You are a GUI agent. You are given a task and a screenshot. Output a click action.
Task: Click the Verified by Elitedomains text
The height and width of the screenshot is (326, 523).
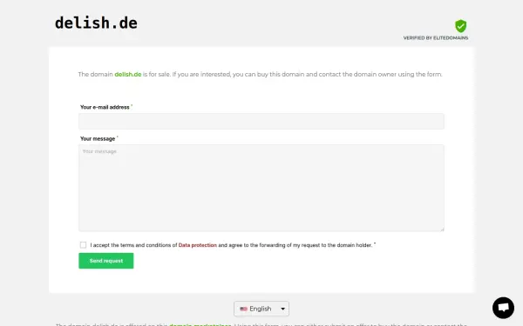[x=436, y=38]
